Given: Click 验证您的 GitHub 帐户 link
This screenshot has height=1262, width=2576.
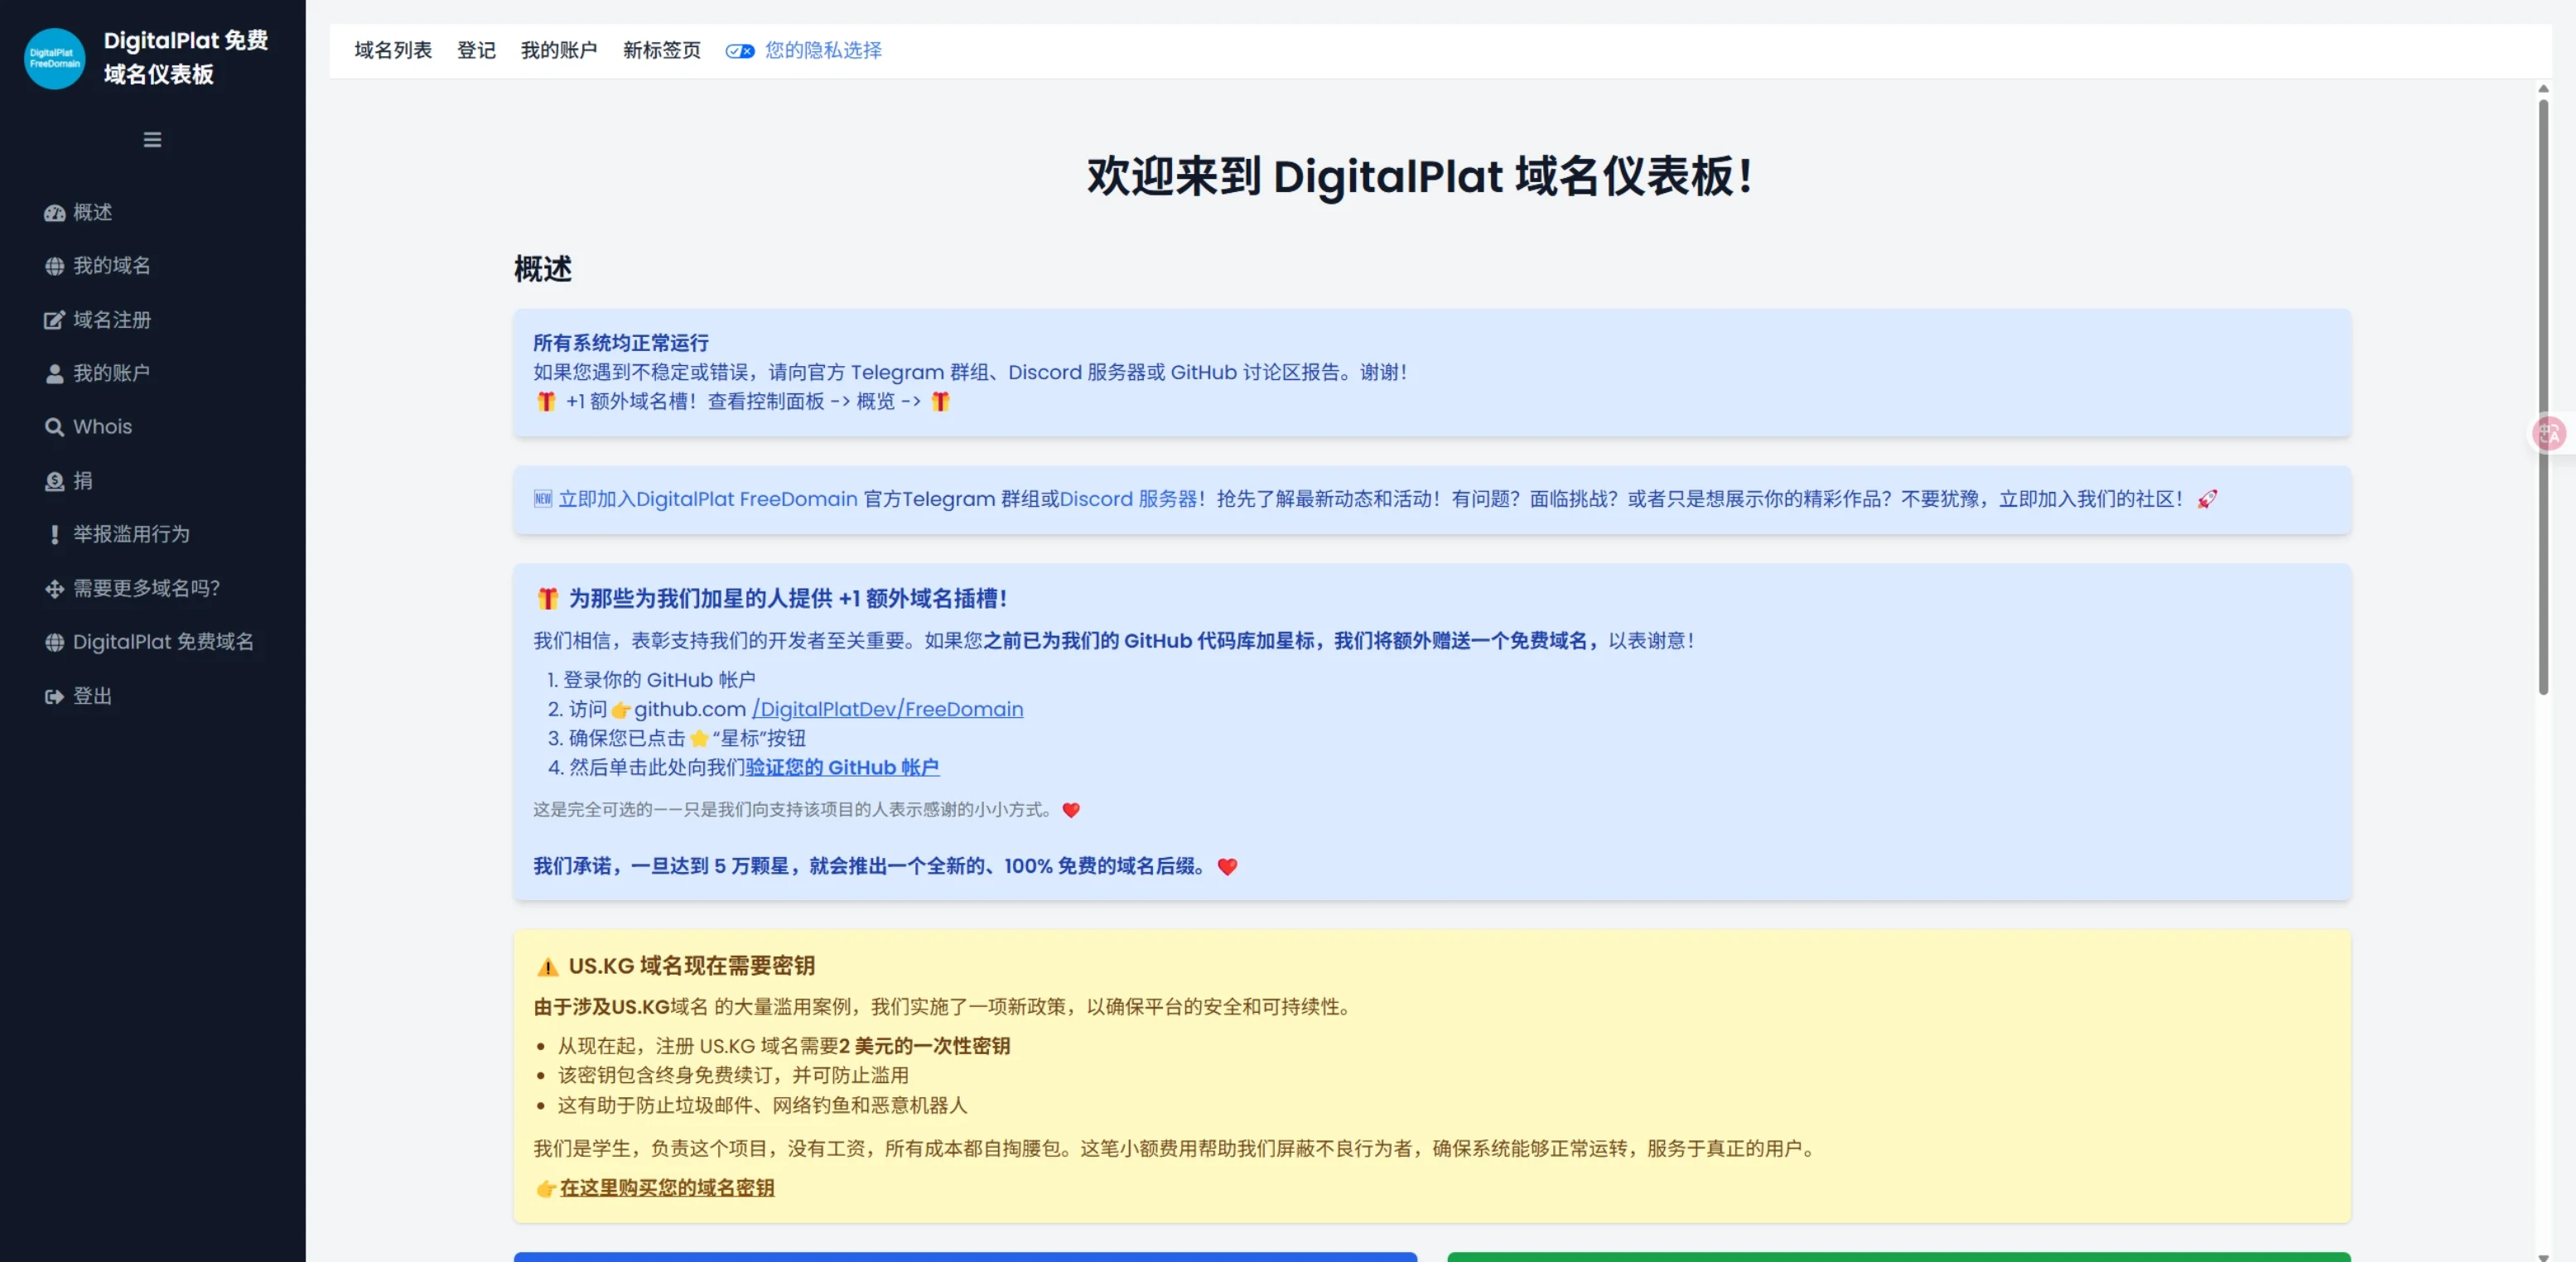Looking at the screenshot, I should click(842, 767).
